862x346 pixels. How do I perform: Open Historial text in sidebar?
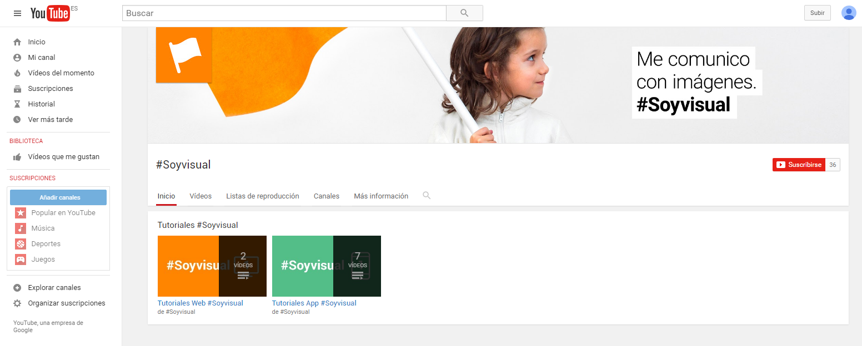click(x=42, y=104)
